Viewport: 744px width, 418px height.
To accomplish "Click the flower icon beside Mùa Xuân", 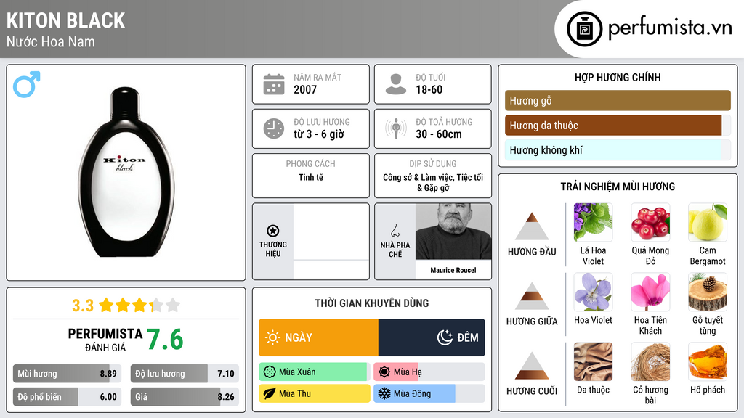I will 270,372.
